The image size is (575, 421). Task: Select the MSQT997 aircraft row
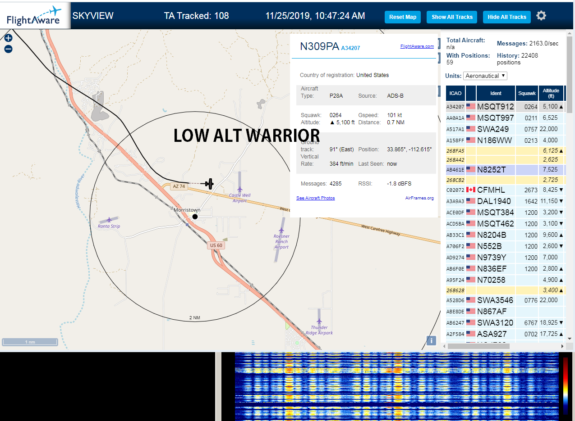505,118
